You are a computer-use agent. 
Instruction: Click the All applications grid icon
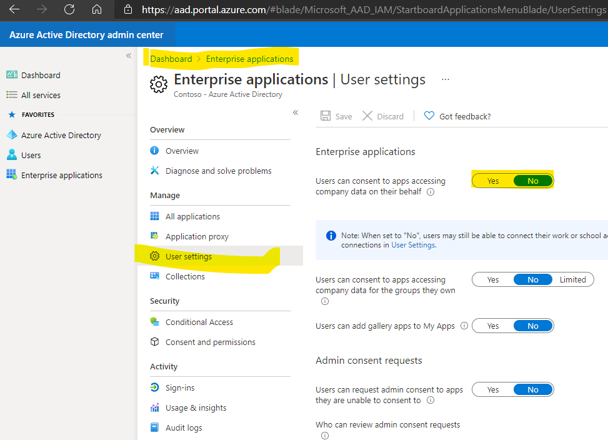click(154, 216)
